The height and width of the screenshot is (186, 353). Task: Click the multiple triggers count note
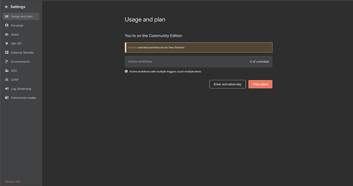click(165, 71)
